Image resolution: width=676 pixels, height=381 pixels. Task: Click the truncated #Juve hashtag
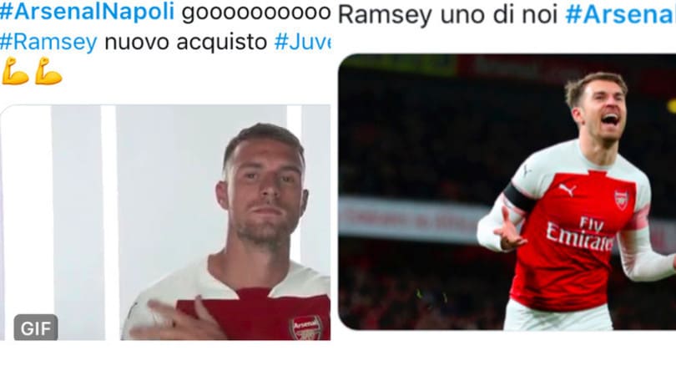click(x=302, y=42)
